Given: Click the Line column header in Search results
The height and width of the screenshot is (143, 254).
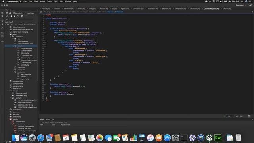Looking at the screenshot, I should coord(54,125).
